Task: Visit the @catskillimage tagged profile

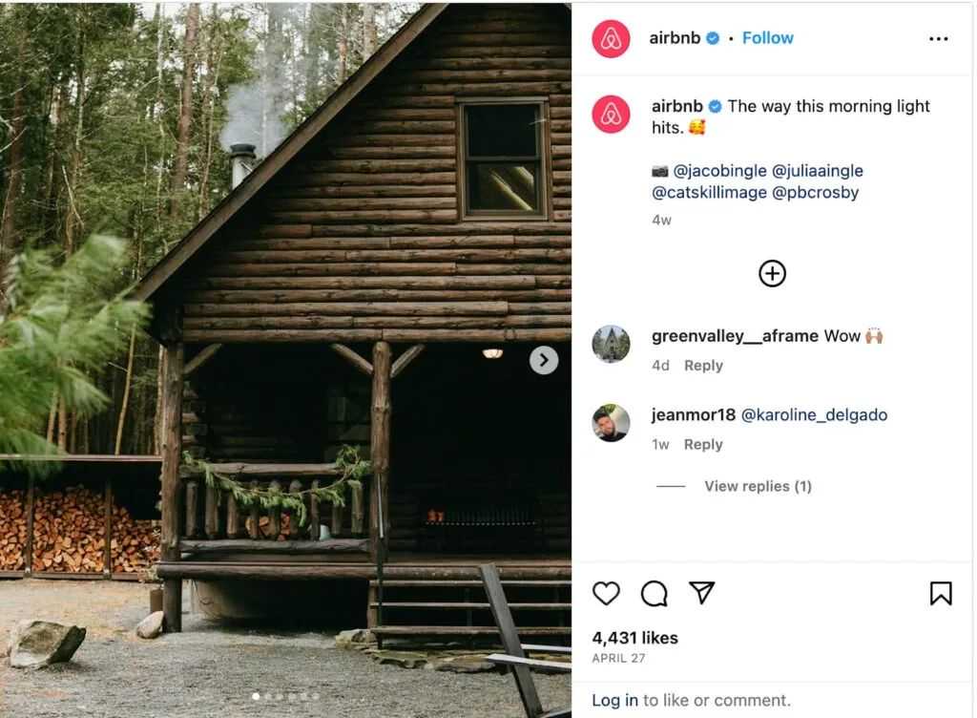Action: (709, 193)
